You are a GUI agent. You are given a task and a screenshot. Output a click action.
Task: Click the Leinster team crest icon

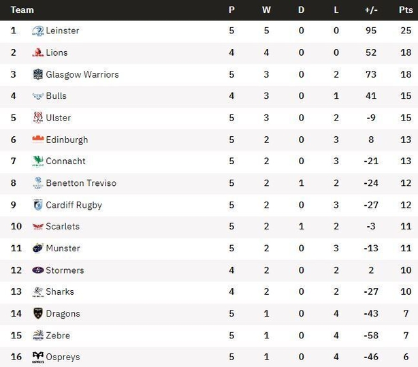[38, 31]
